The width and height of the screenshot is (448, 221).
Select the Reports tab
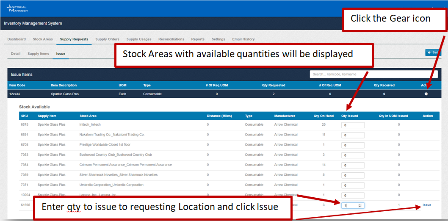click(198, 39)
